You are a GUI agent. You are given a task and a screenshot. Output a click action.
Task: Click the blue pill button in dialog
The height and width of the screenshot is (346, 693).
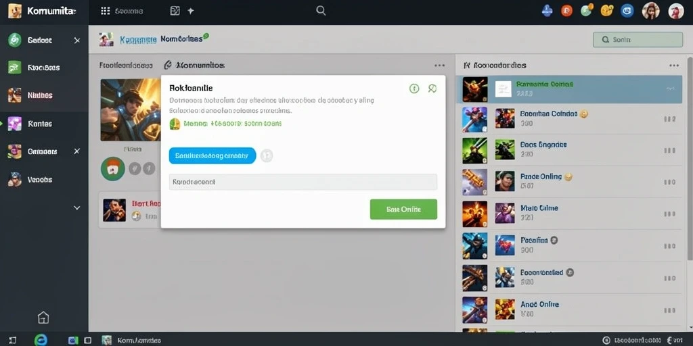[213, 156]
